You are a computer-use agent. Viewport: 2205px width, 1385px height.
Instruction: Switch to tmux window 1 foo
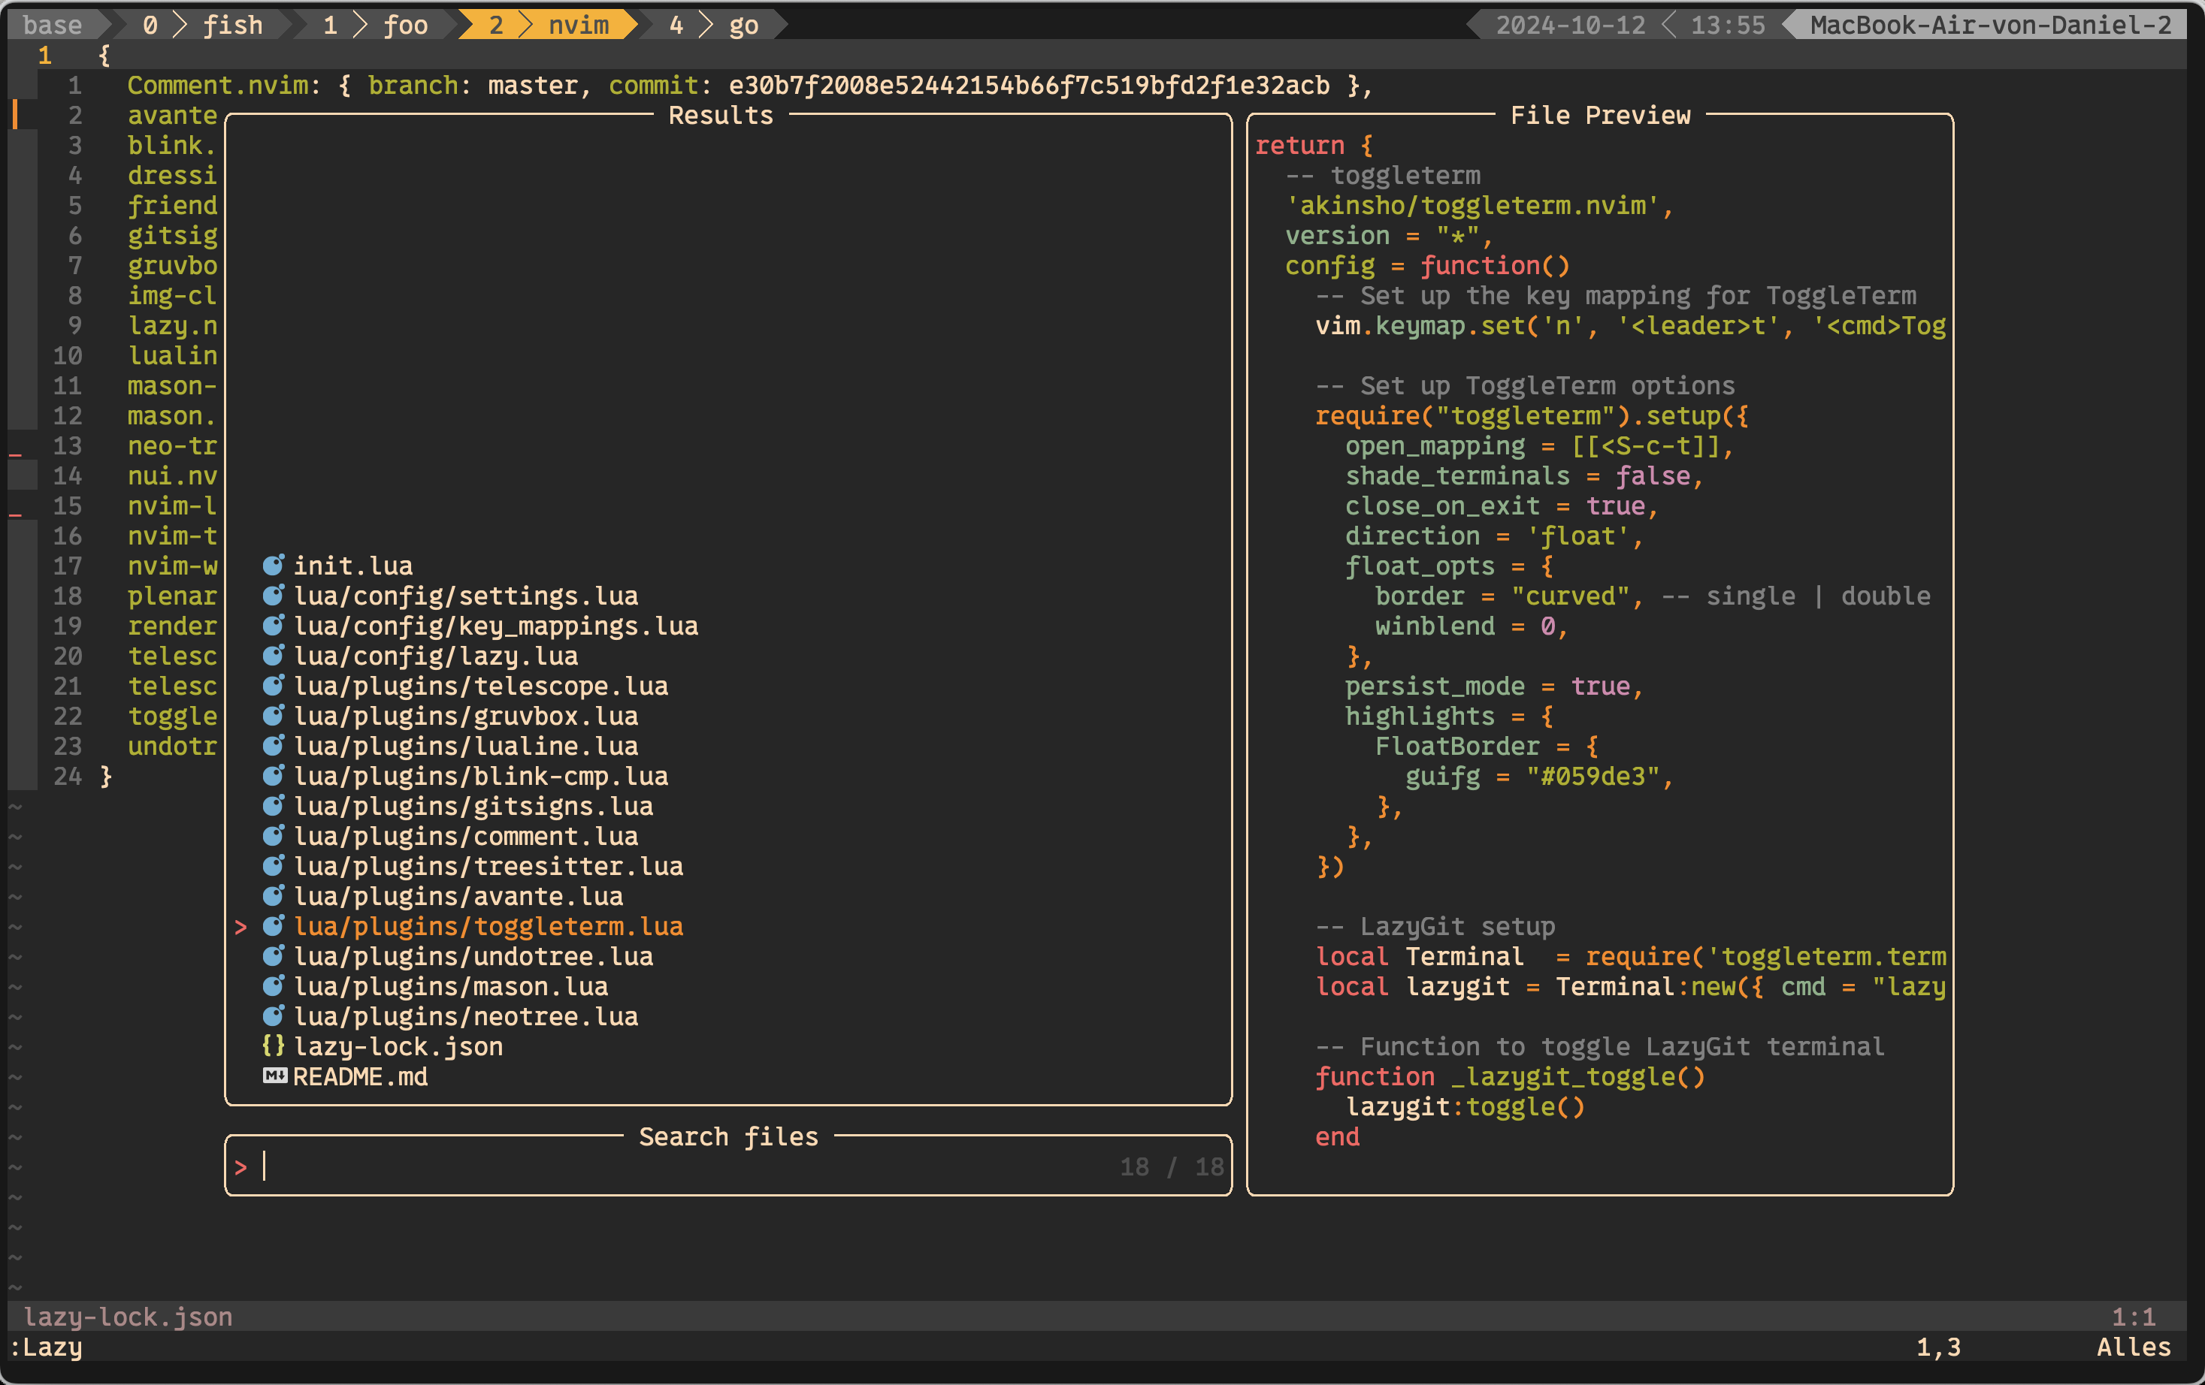tap(376, 25)
